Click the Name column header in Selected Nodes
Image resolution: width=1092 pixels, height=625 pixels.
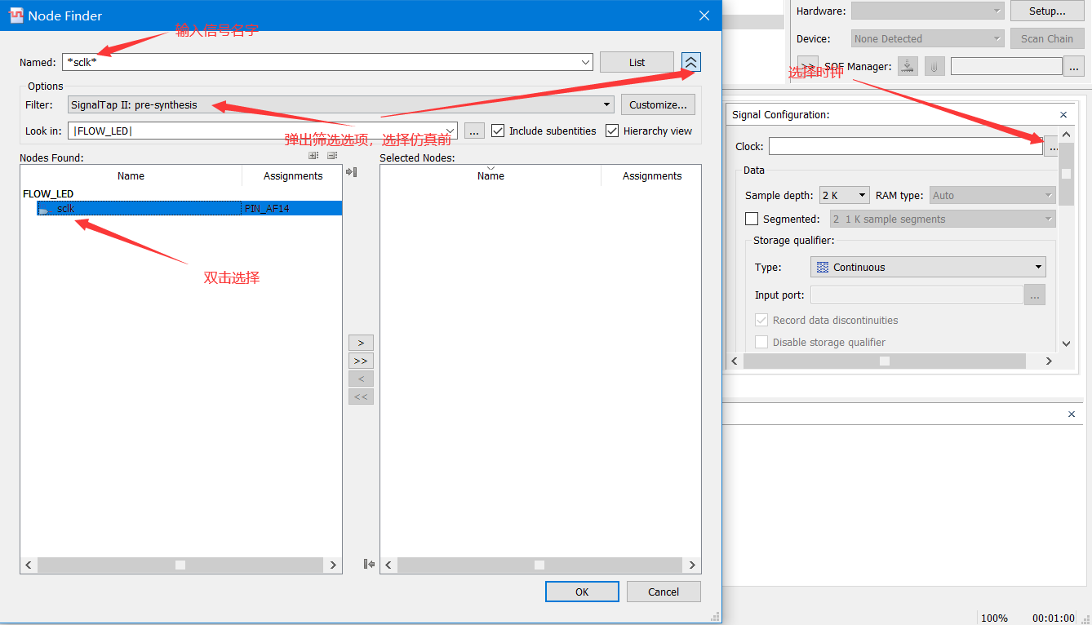coord(491,175)
